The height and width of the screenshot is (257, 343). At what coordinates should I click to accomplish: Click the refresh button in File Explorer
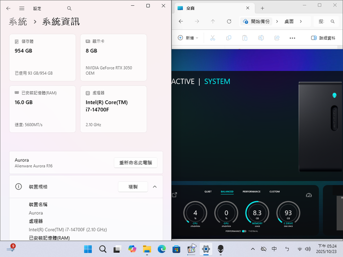pyautogui.click(x=229, y=21)
